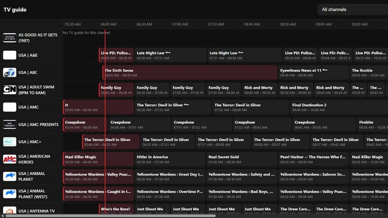Select Family Guy 07:00 AM episode
The height and width of the screenshot is (218, 388).
188,90
